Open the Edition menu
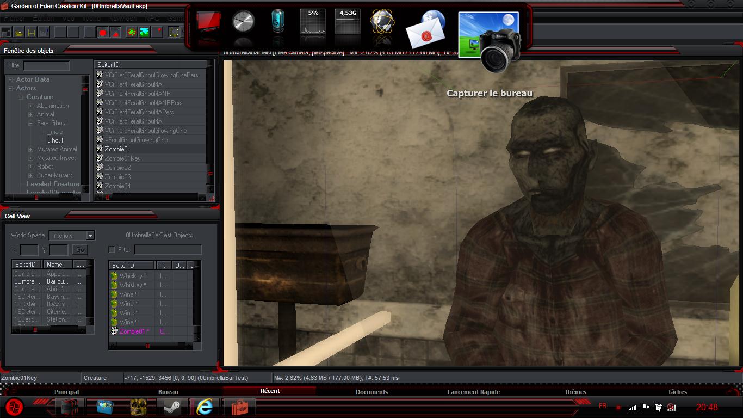 coord(44,18)
